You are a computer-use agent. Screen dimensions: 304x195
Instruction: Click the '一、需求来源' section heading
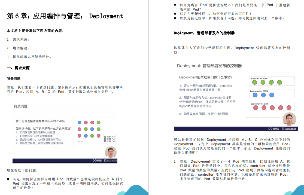18,68
